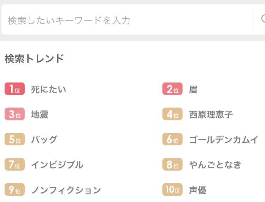The image size is (265, 202).
Task: Click the 4位 rank badge
Action: pyautogui.click(x=172, y=114)
